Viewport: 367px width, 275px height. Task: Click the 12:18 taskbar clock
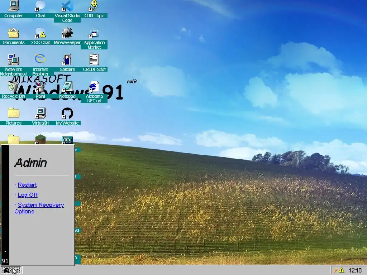coord(355,271)
